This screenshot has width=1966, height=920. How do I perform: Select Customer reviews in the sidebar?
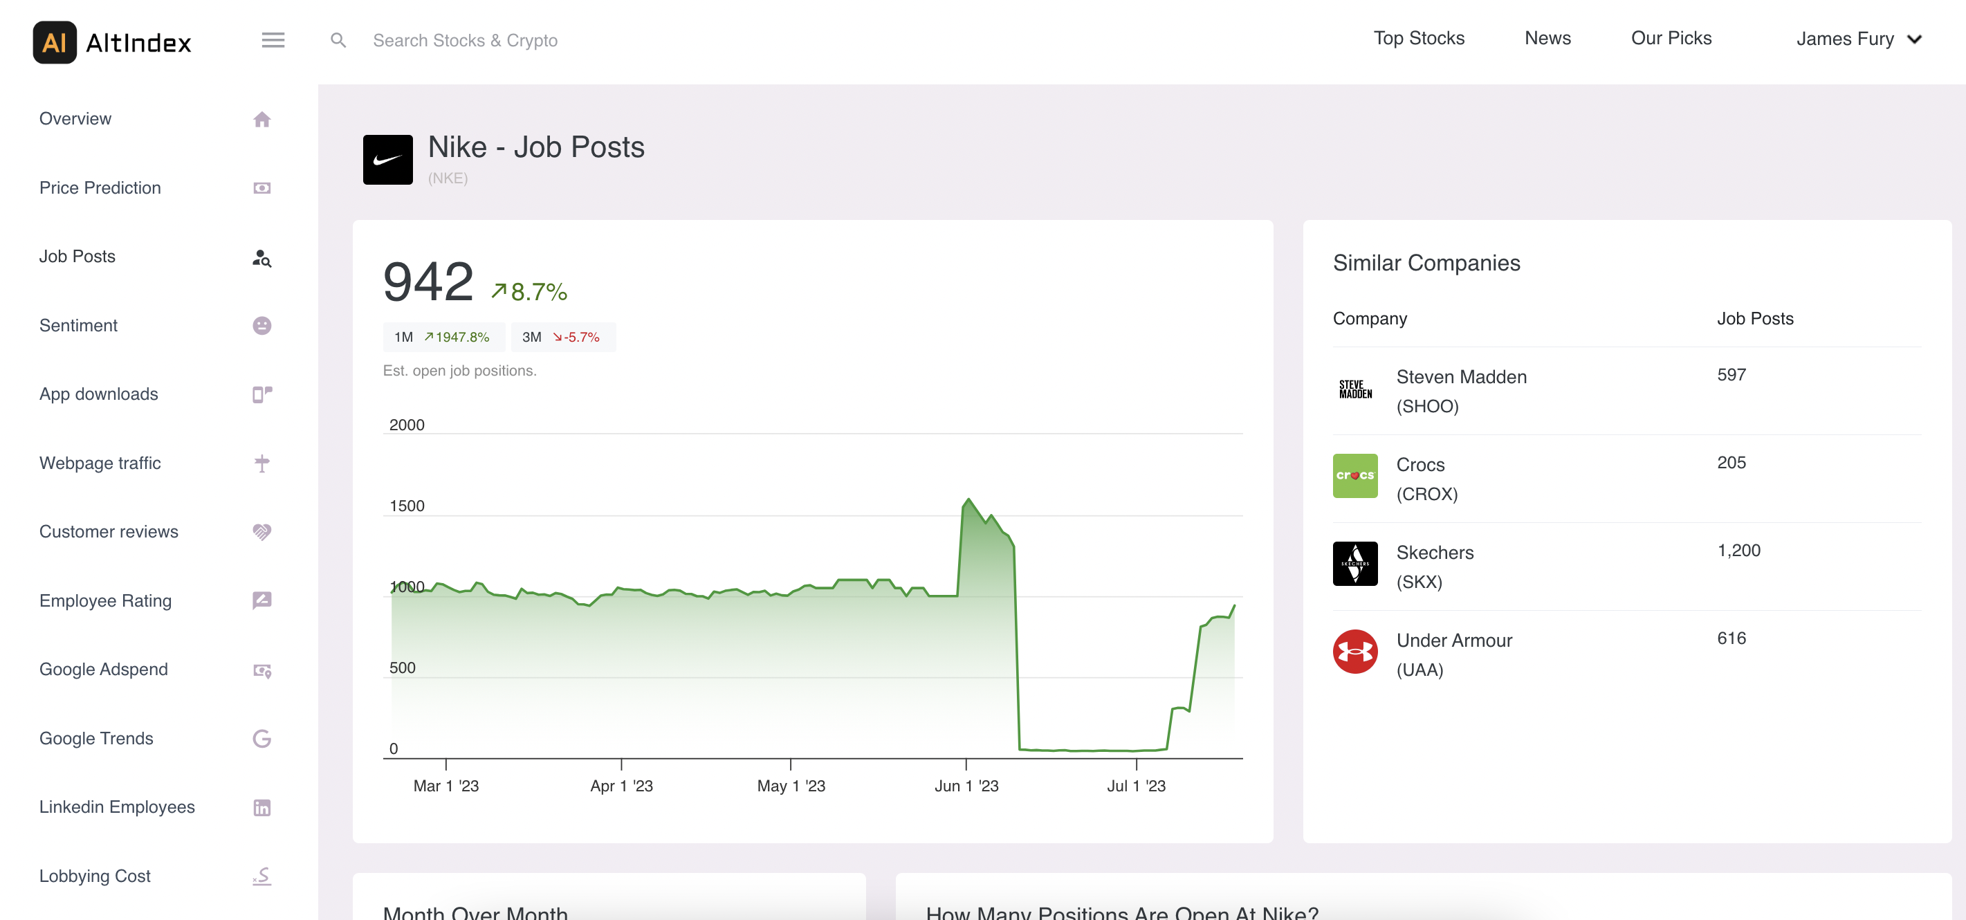click(109, 532)
